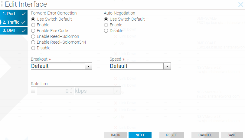The height and width of the screenshot is (140, 245).
Task: Grab the dialog drag handle icon
Action: tap(2, 4)
